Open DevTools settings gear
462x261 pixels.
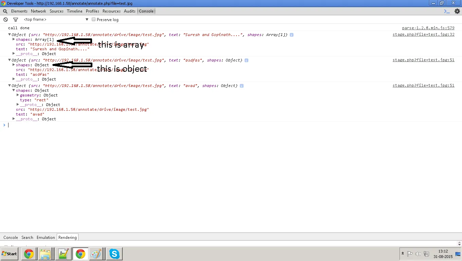click(x=457, y=11)
